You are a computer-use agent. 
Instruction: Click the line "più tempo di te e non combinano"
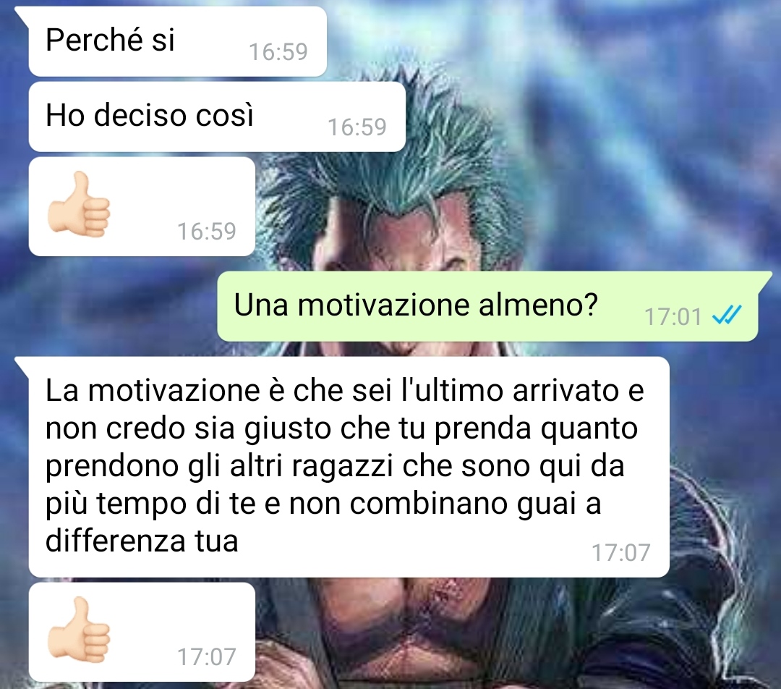pyautogui.click(x=323, y=504)
